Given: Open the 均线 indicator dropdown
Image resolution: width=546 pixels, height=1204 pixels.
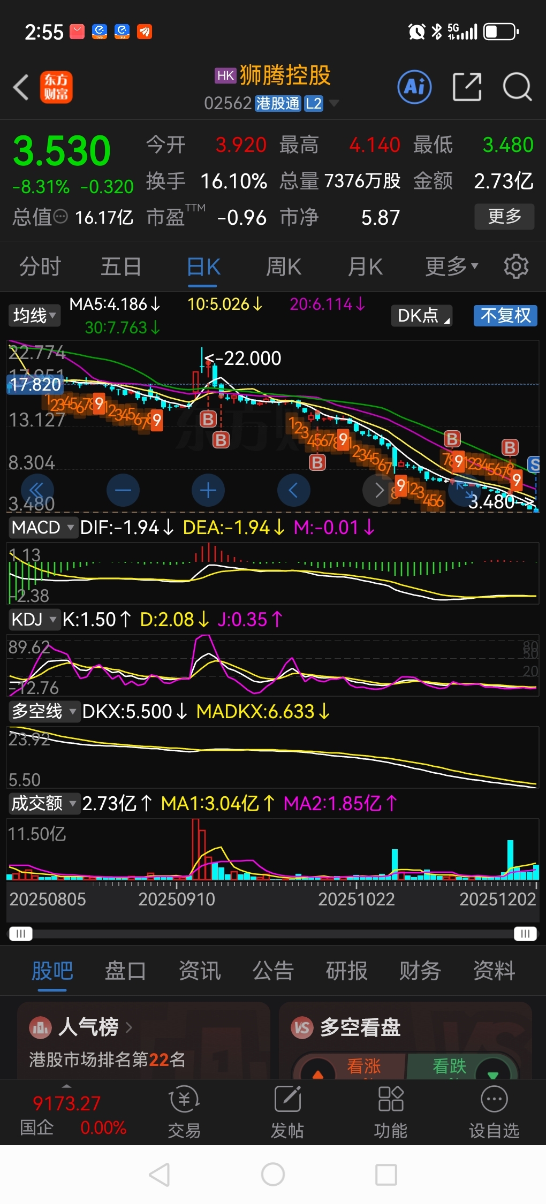Looking at the screenshot, I should [x=34, y=316].
